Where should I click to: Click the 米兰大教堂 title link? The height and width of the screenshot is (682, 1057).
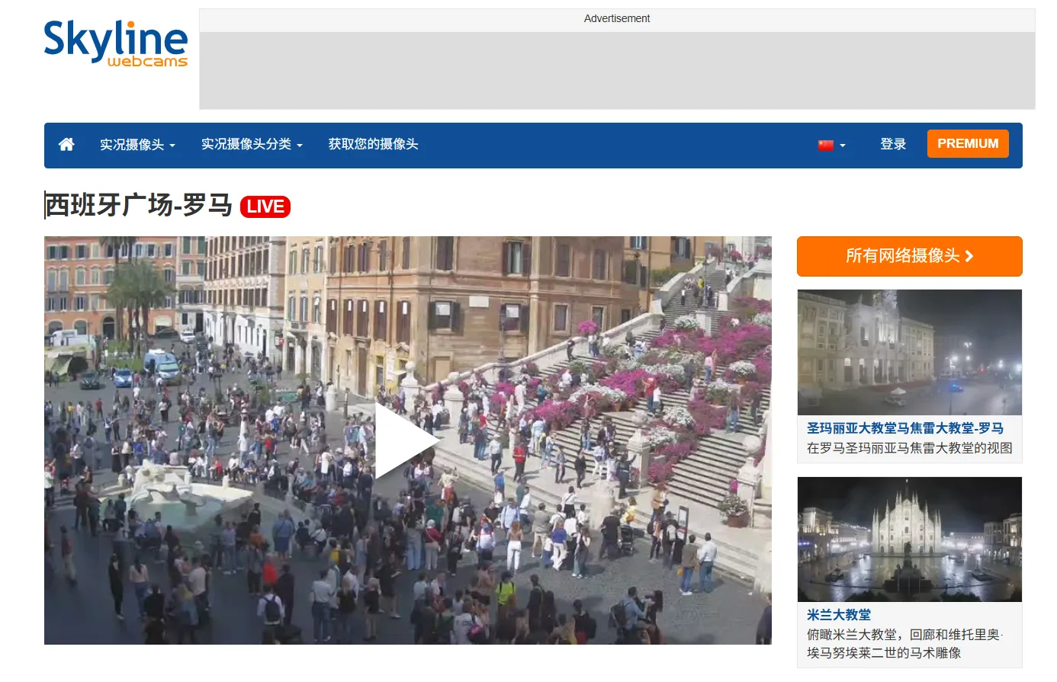coord(839,615)
